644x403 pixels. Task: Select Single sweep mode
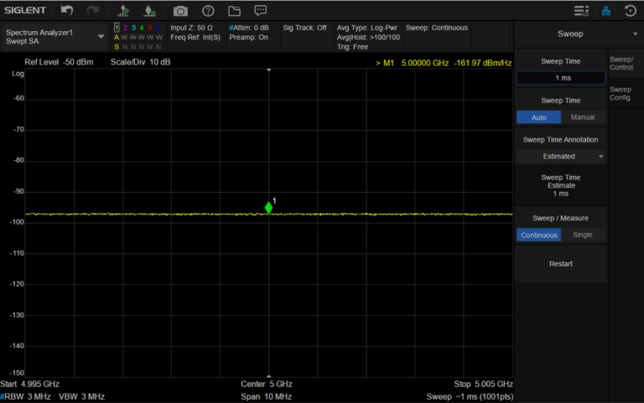(x=583, y=235)
